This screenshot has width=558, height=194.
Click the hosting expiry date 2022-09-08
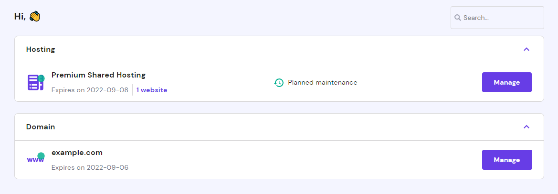point(107,90)
